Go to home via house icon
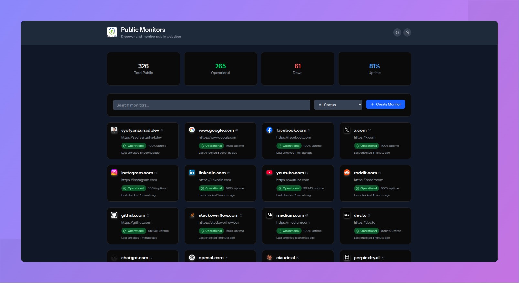 (408, 32)
